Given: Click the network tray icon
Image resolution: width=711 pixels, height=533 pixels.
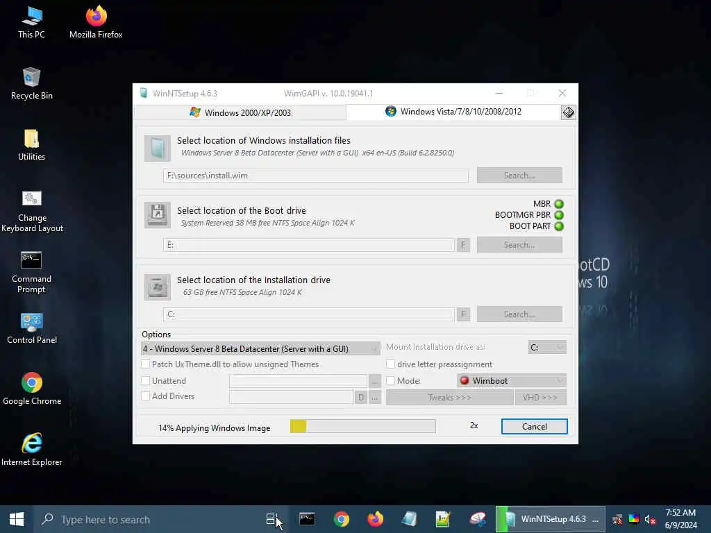Looking at the screenshot, I should pos(617,519).
